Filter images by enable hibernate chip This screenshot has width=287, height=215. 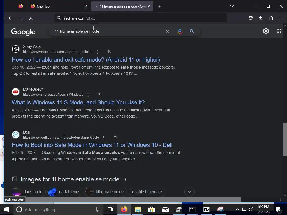147,192
